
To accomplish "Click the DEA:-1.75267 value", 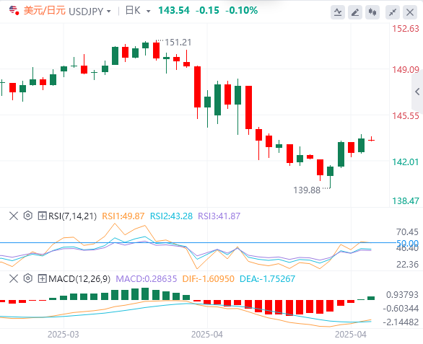I will pyautogui.click(x=267, y=279).
